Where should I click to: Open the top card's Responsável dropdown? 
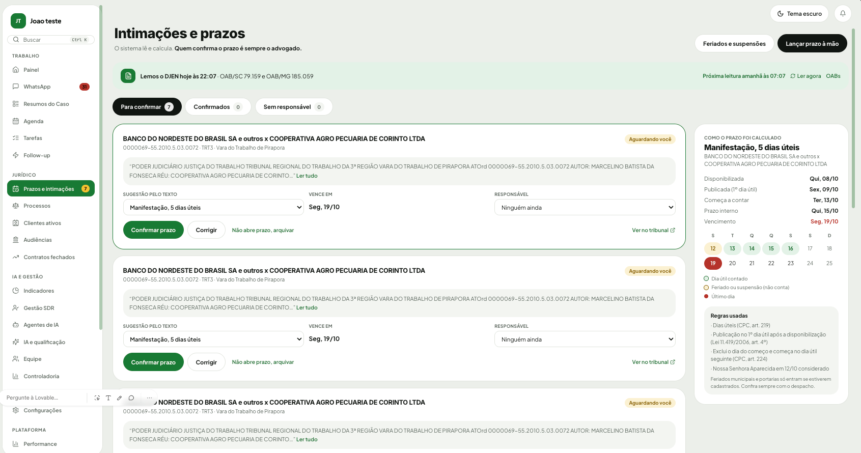pyautogui.click(x=585, y=208)
